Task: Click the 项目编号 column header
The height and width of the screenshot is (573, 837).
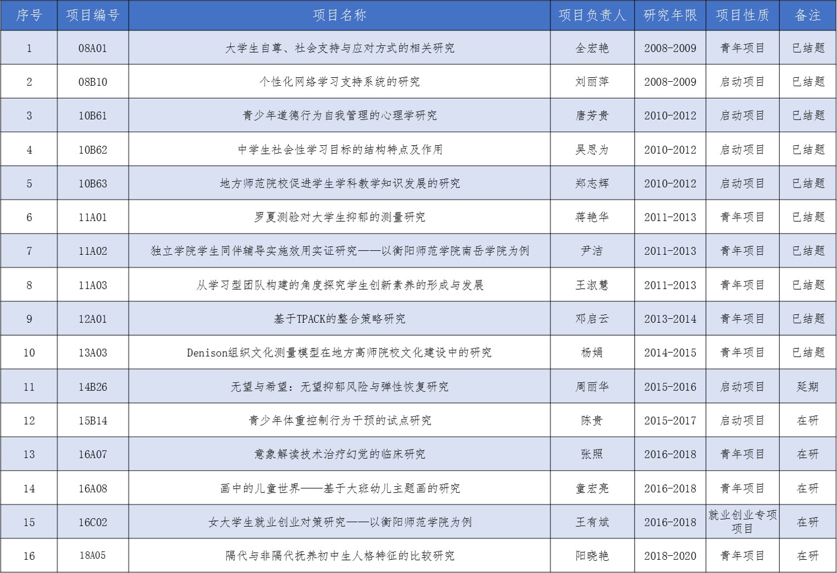Action: click(93, 15)
